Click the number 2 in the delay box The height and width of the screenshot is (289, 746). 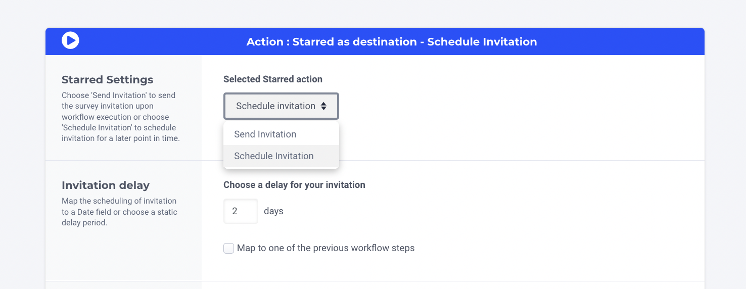235,211
